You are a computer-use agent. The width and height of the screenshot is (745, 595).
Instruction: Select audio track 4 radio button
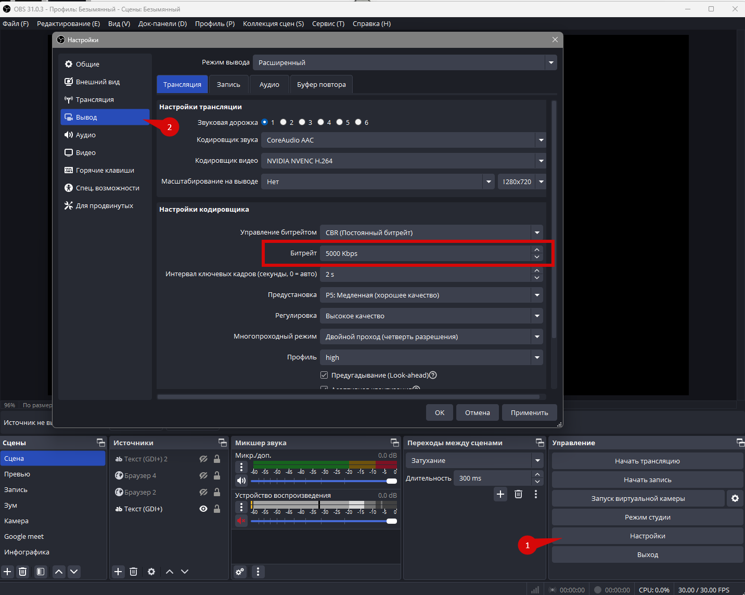tap(321, 122)
